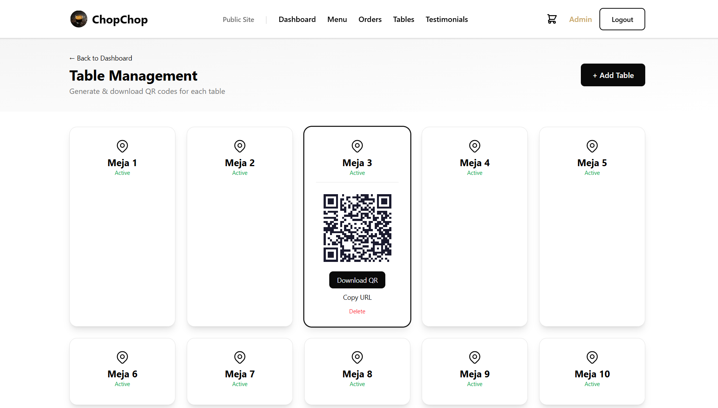Viewport: 718px width, 408px height.
Task: Click the + Add Table button
Action: pos(613,75)
